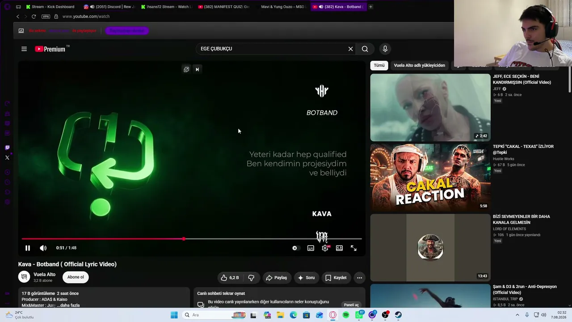Click the address bar URL www.youtube.com/watch
572x322 pixels.
pos(86,17)
